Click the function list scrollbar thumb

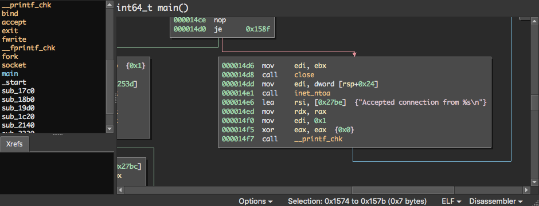[x=110, y=87]
